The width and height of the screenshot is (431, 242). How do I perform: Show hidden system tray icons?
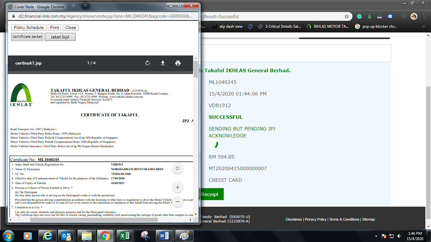[x=376, y=236]
